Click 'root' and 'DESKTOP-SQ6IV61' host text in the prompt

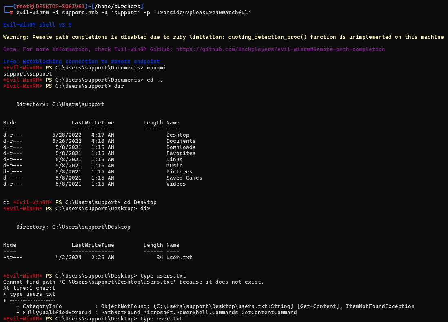(50, 6)
